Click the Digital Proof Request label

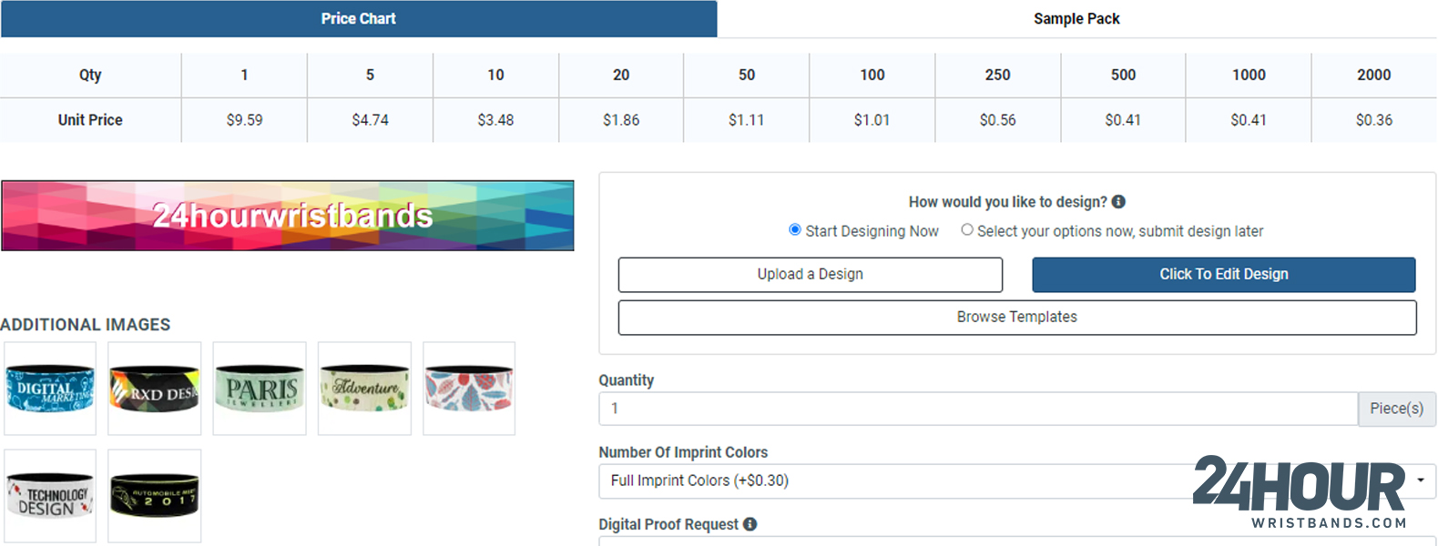pyautogui.click(x=668, y=524)
